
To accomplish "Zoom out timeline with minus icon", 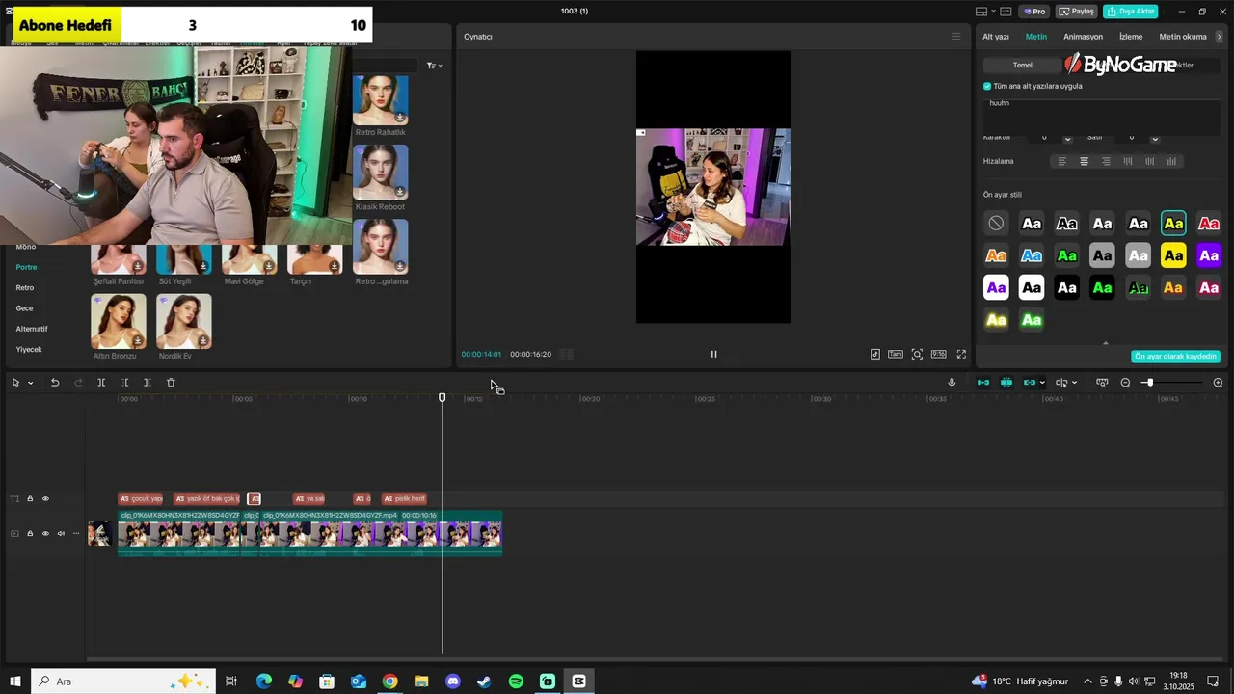I will (x=1125, y=383).
